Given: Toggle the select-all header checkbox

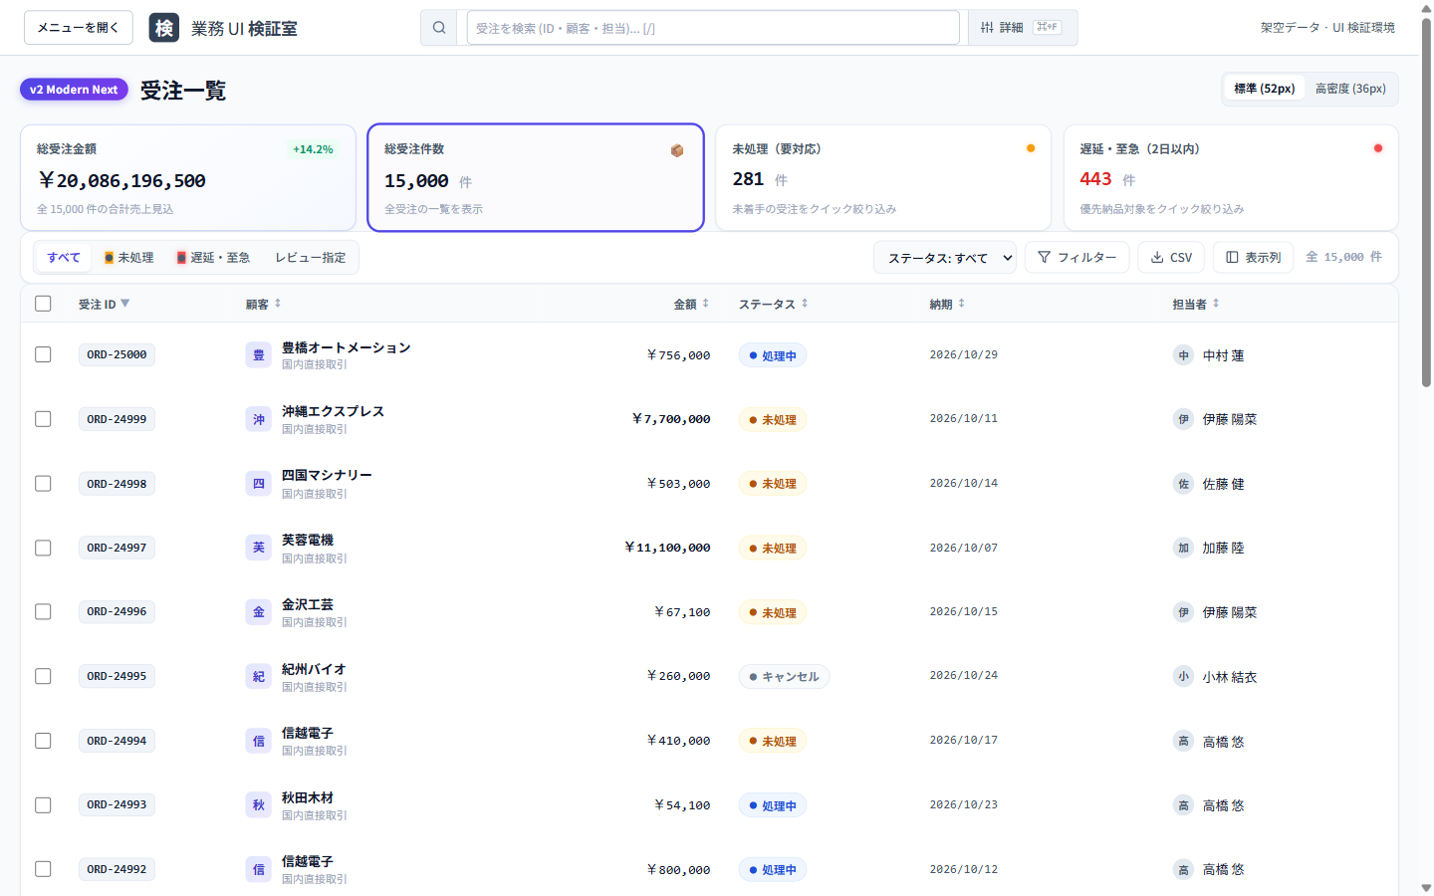Looking at the screenshot, I should pos(43,304).
